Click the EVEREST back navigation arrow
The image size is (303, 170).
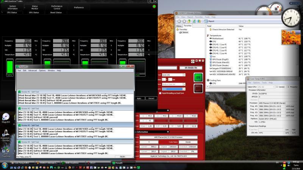tap(178, 22)
